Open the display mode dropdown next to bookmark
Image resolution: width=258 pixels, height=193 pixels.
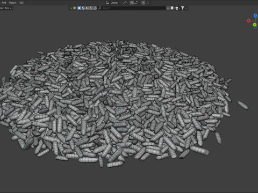(x=177, y=8)
